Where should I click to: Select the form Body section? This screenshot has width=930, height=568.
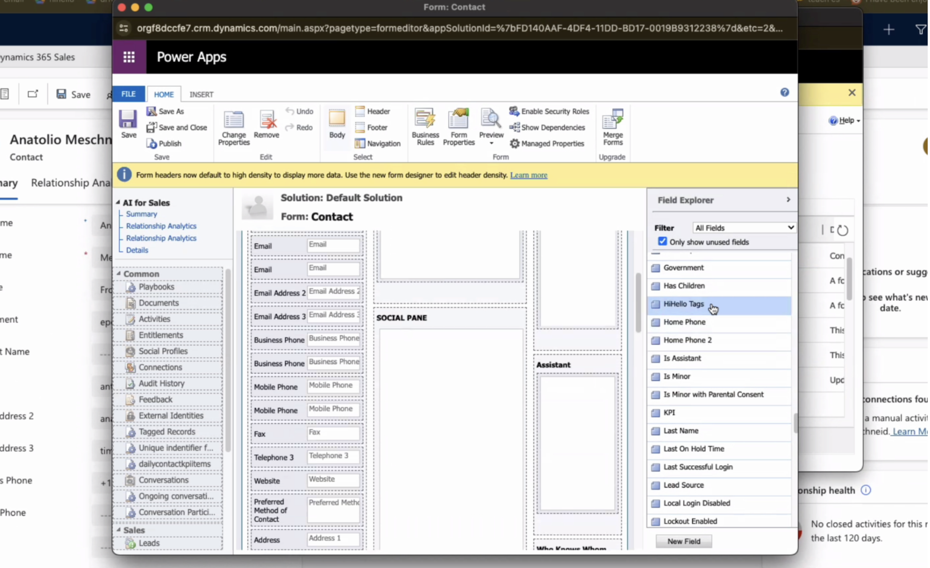coord(337,124)
